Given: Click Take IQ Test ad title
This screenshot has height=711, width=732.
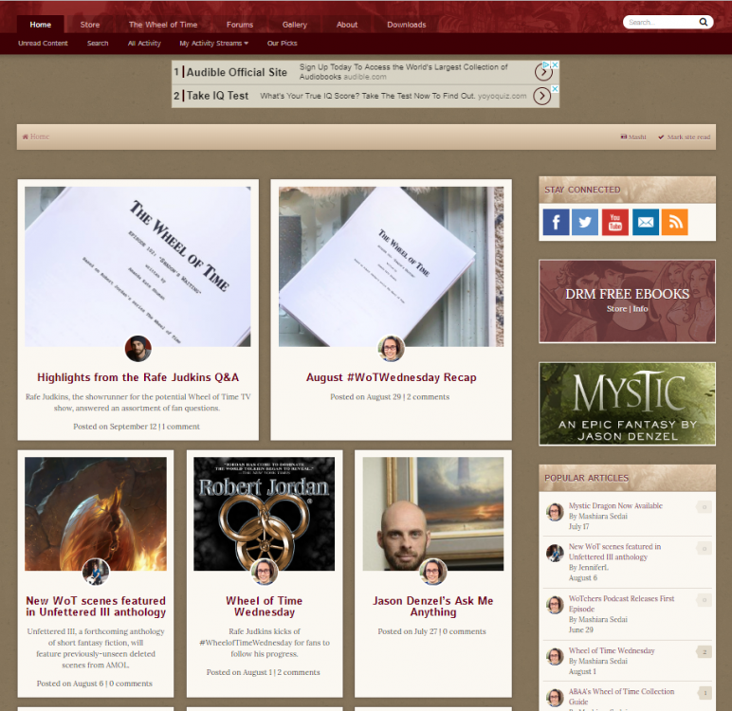Looking at the screenshot, I should (x=217, y=96).
